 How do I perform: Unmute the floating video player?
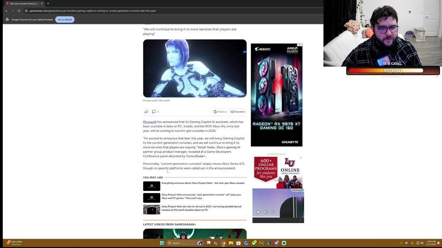(266, 212)
